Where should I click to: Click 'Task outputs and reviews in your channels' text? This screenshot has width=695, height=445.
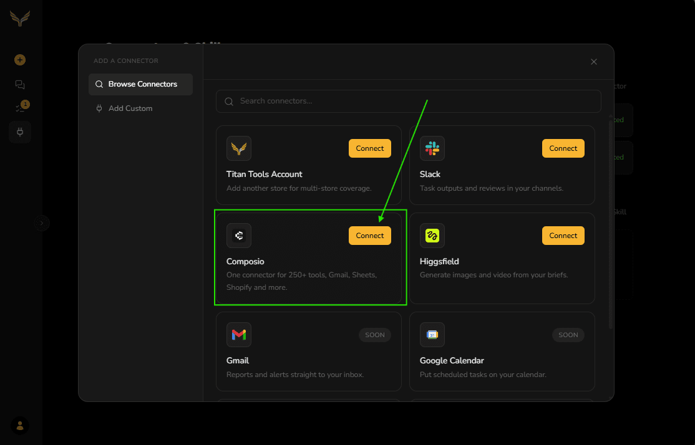(x=492, y=188)
